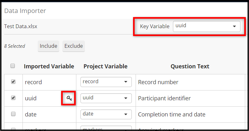Open the date Project Variable dropdown
This screenshot has width=249, height=131.
click(106, 114)
